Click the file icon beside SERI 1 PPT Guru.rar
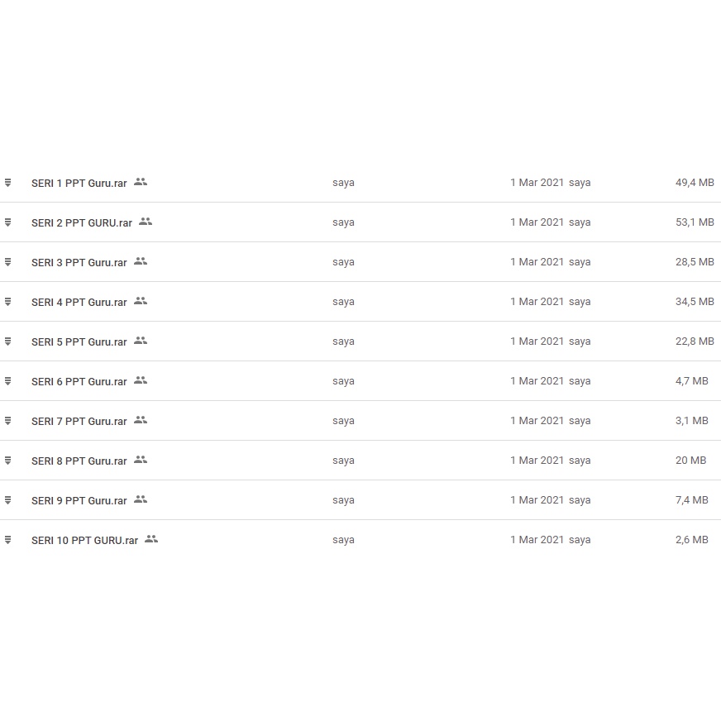 point(8,183)
